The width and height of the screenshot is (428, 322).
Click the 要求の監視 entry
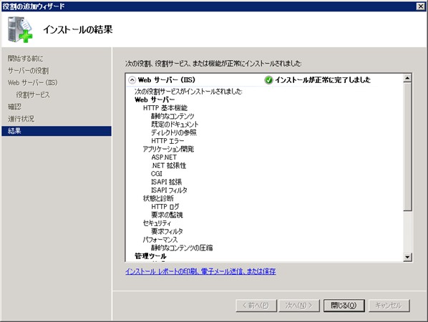click(167, 215)
